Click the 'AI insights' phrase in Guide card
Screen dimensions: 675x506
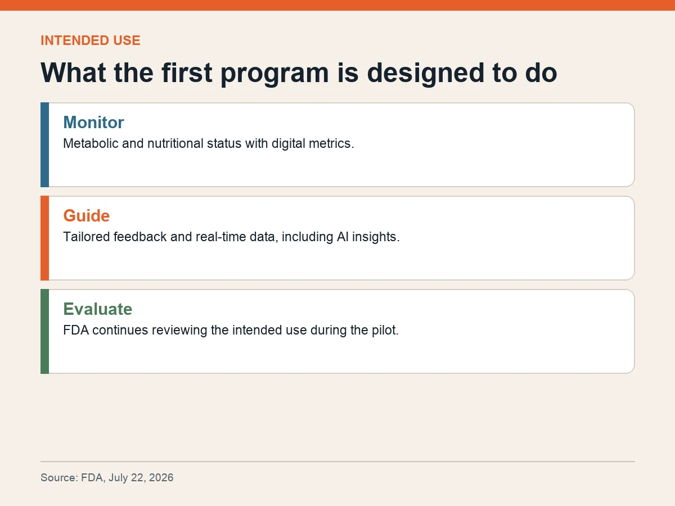pos(367,237)
